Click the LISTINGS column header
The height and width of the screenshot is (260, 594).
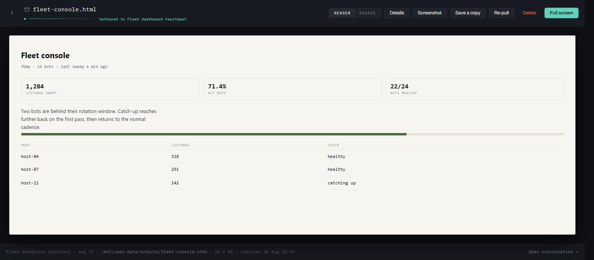tap(180, 145)
